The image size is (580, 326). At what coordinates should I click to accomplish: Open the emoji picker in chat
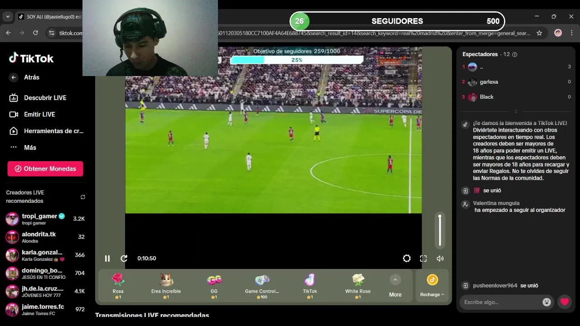coord(547,302)
